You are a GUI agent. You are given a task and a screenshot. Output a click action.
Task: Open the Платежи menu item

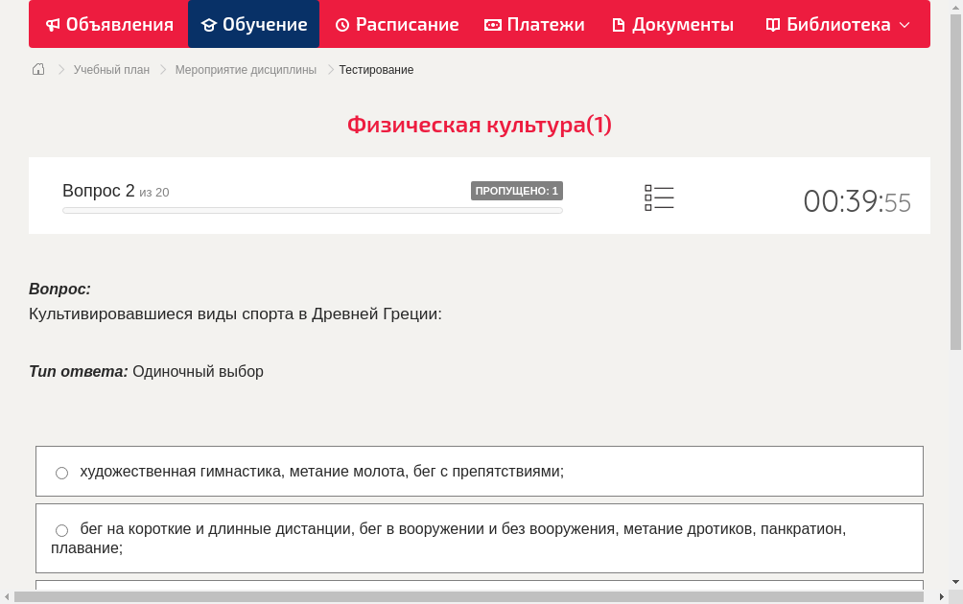pyautogui.click(x=534, y=24)
